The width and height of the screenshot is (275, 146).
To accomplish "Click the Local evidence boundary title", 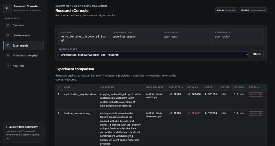I will click(x=23, y=127).
